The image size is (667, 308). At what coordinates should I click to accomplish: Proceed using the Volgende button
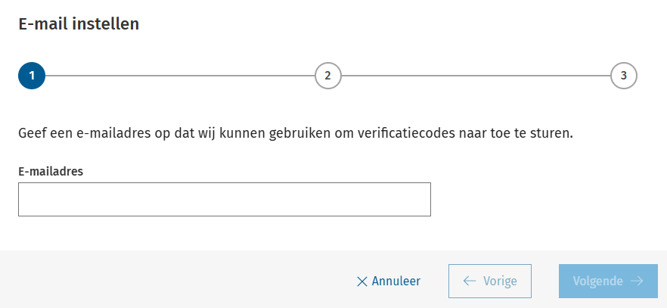(608, 282)
